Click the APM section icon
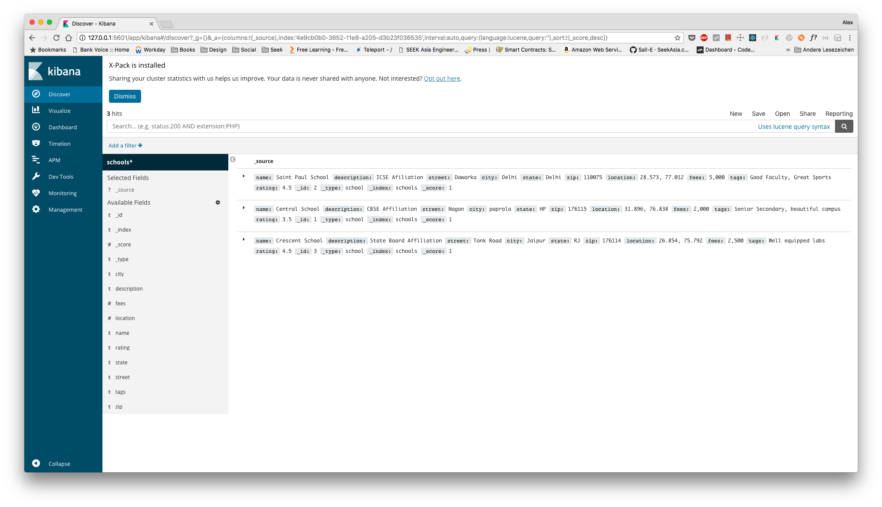The image size is (882, 507). (36, 160)
